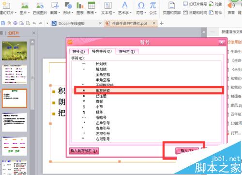Open the 符号栏(T) dialog tab

pyautogui.click(x=127, y=51)
